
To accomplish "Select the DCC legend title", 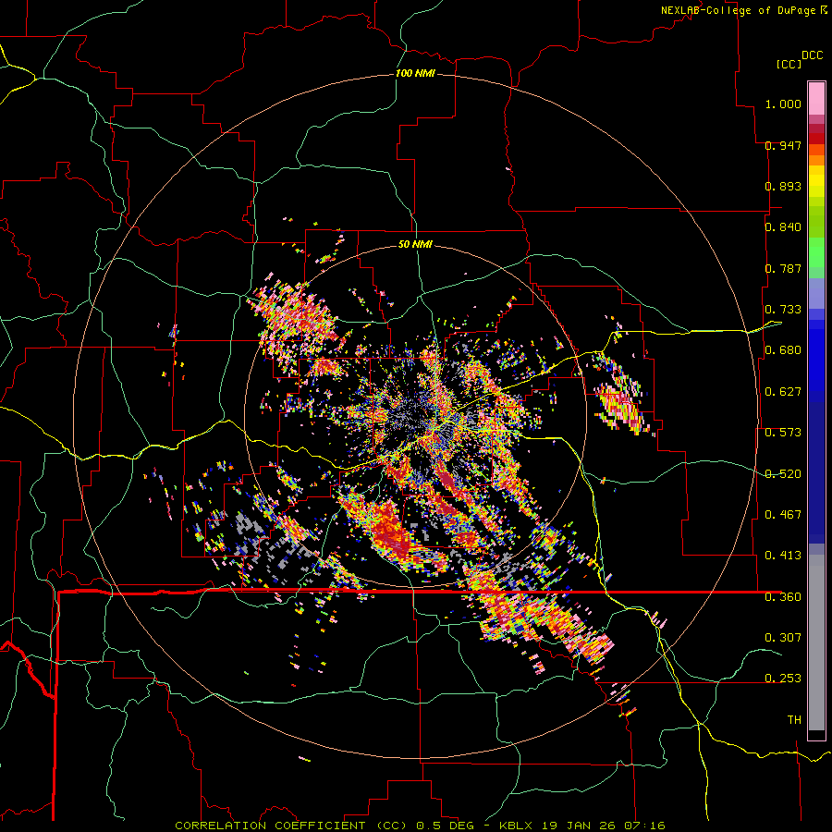I will [812, 55].
